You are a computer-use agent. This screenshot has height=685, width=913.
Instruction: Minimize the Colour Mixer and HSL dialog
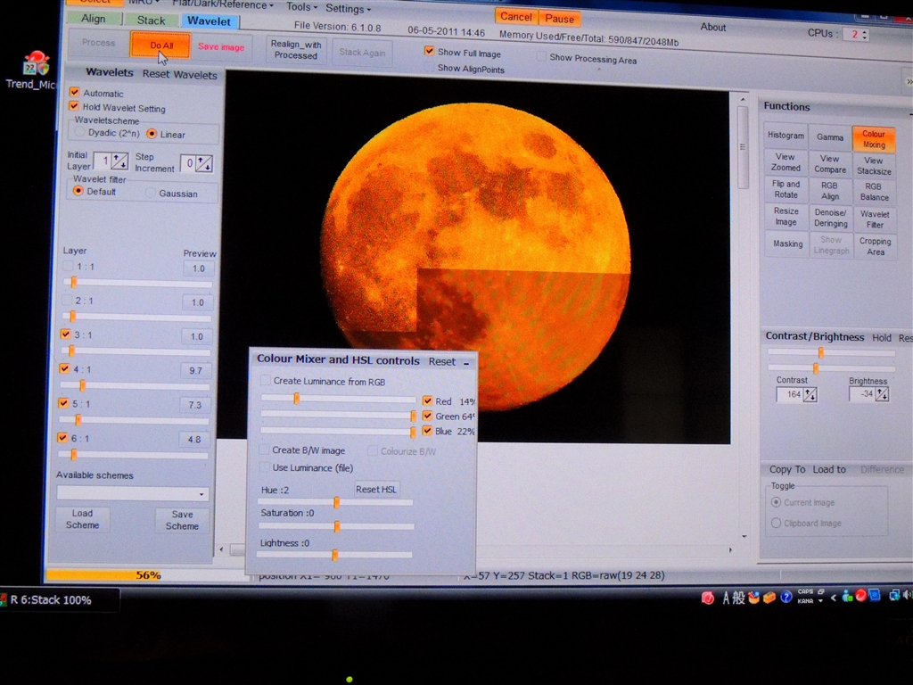[x=466, y=362]
